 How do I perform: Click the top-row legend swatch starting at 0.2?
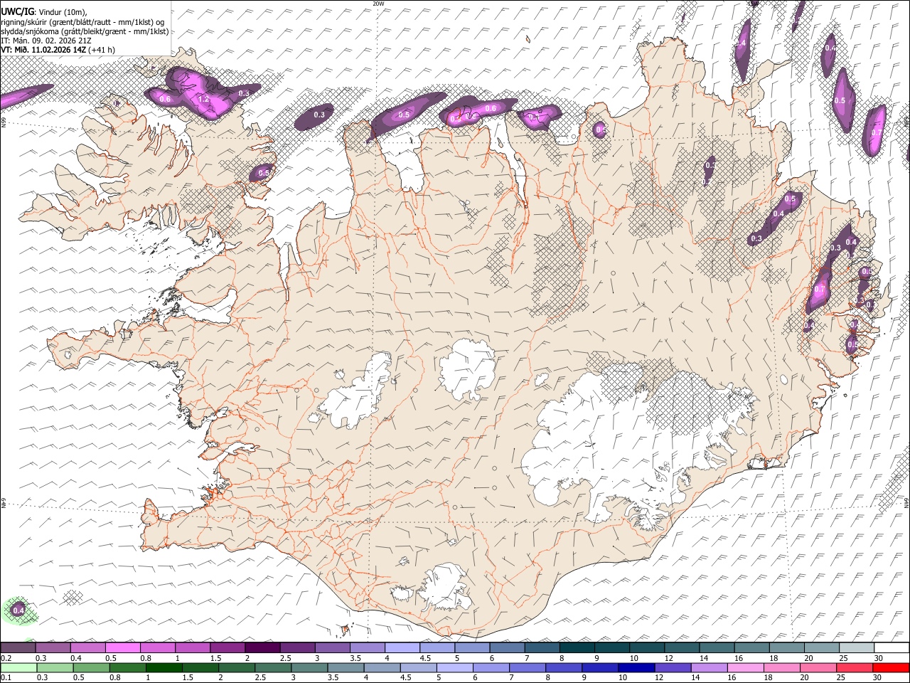pos(18,647)
